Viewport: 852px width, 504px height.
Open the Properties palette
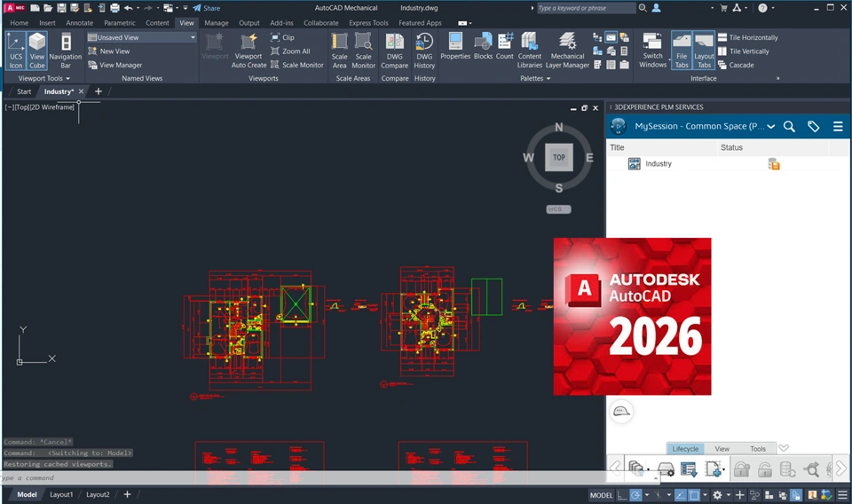pyautogui.click(x=455, y=46)
